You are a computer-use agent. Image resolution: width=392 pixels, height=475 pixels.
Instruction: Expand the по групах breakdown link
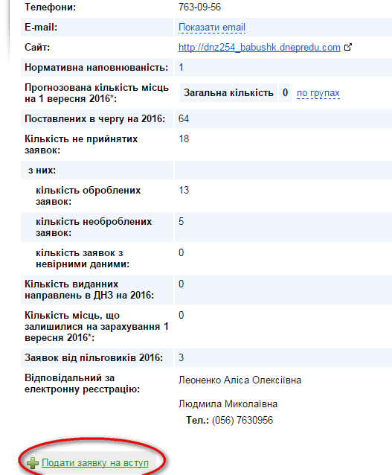(x=318, y=93)
